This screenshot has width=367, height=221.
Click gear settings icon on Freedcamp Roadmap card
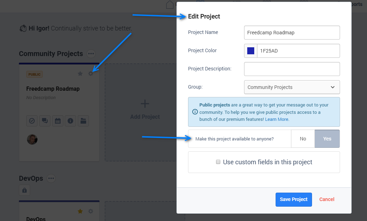91,74
